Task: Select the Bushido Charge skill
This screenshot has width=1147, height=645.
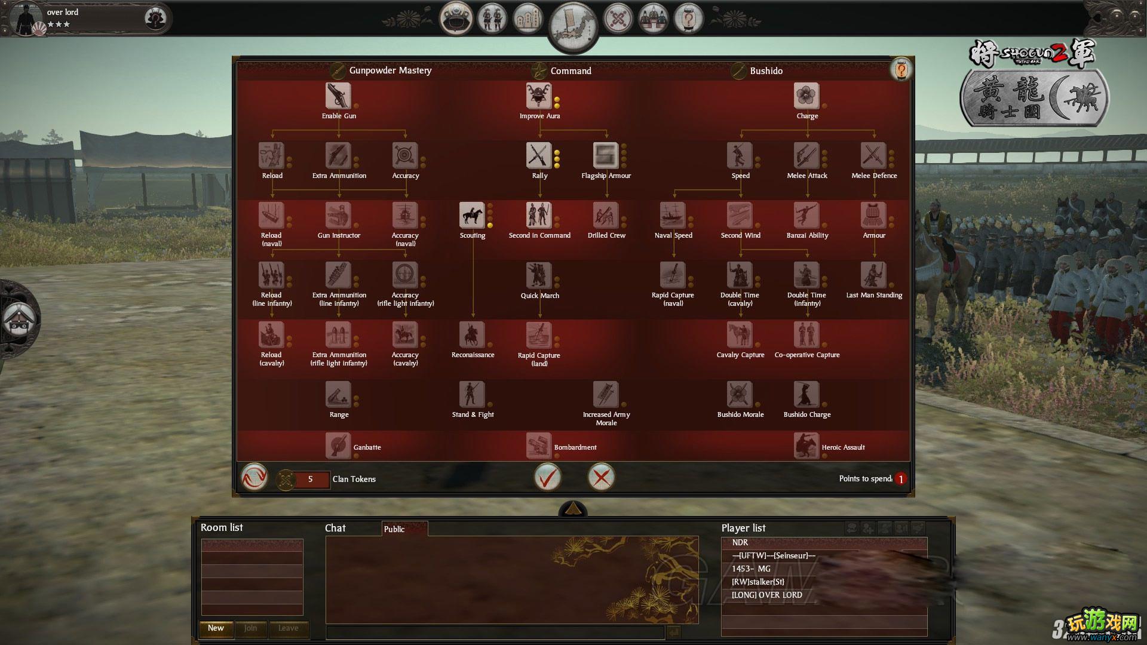Action: point(806,394)
